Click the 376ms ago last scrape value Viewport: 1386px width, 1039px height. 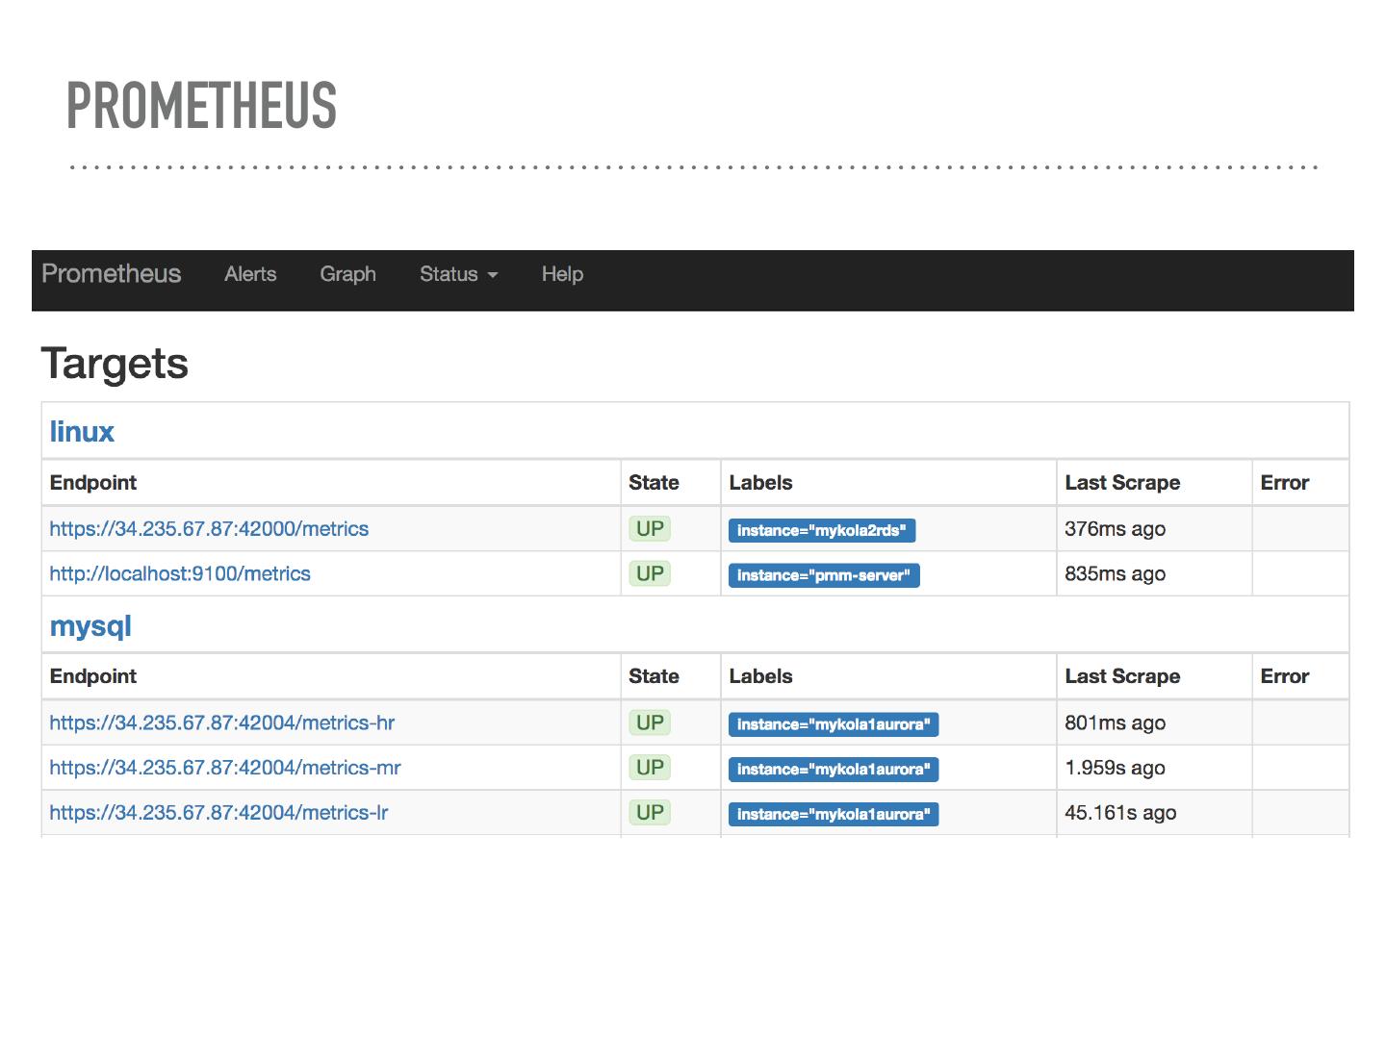(x=1115, y=529)
